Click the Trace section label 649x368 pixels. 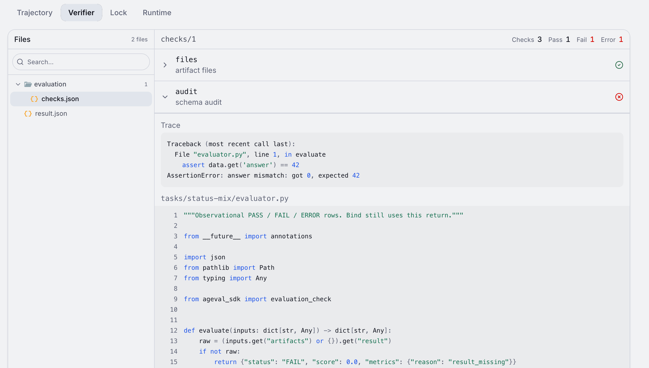click(171, 125)
